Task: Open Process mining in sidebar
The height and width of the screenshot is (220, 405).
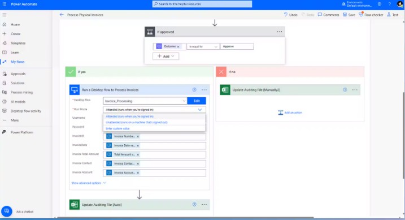Action: coord(21,93)
